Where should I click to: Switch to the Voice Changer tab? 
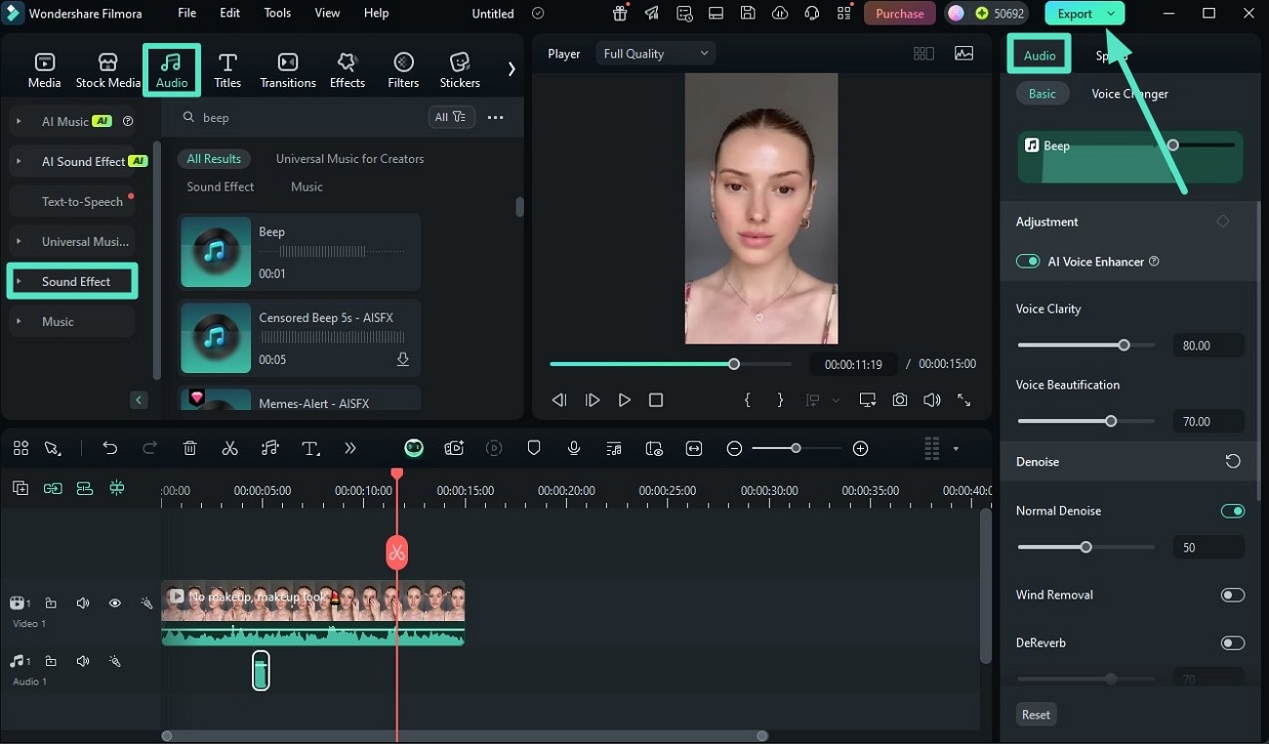click(1128, 94)
